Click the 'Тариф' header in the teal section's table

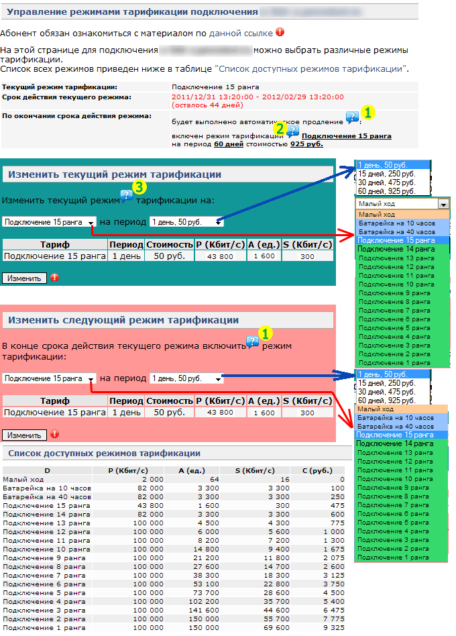pos(55,245)
